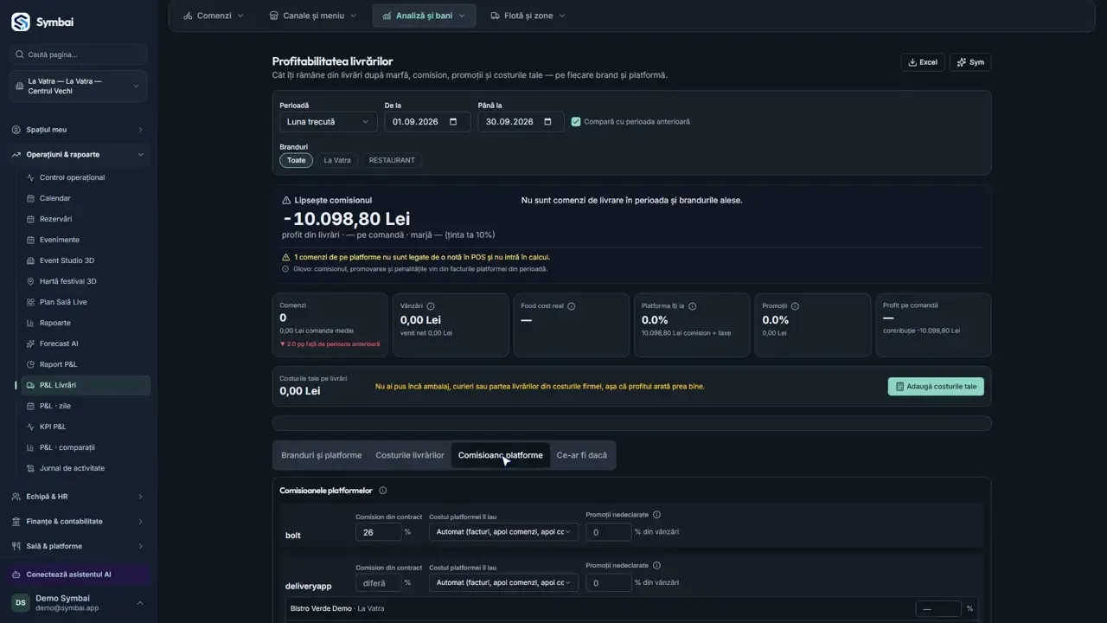Screen dimensions: 1107x623
Task: Switch to the Branduri și platforme tab
Action: (322, 455)
